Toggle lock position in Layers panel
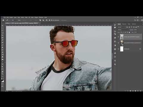143x107 pixels. point(125,32)
